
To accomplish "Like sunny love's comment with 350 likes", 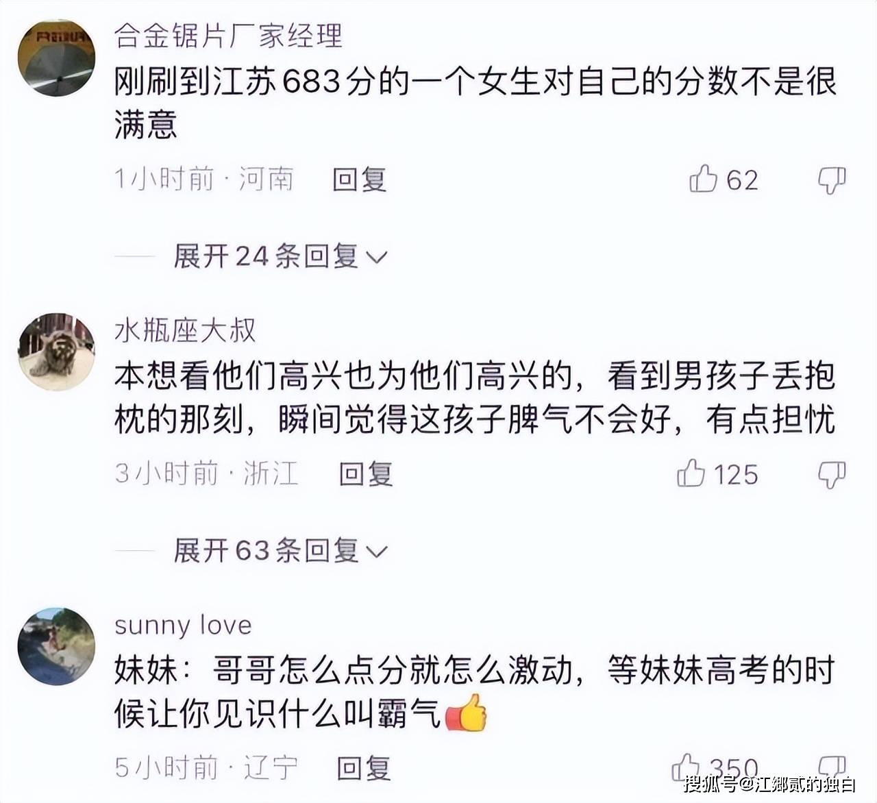I will tap(686, 767).
